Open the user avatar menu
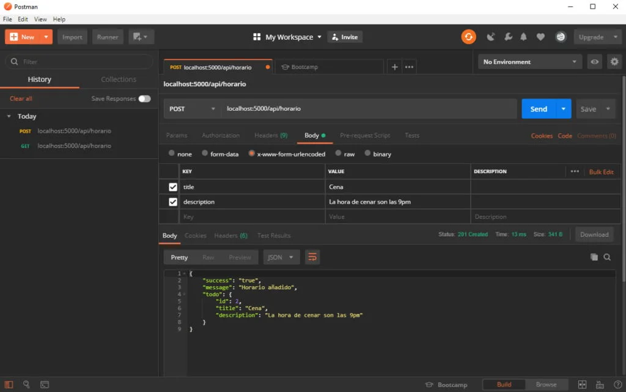Viewport: 626px width, 392px height. [561, 37]
